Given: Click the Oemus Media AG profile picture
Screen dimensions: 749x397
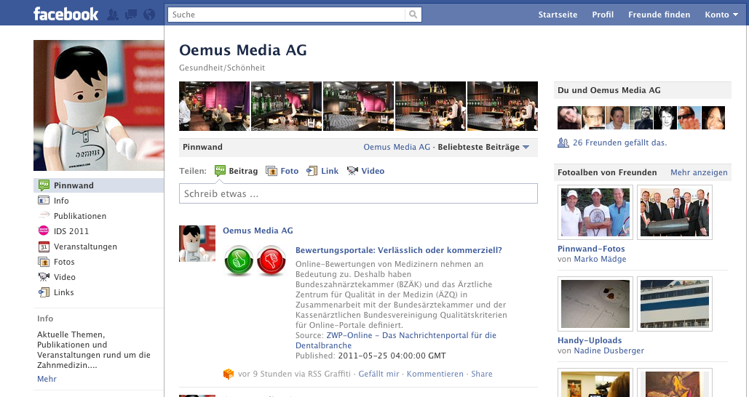Looking at the screenshot, I should pyautogui.click(x=99, y=105).
